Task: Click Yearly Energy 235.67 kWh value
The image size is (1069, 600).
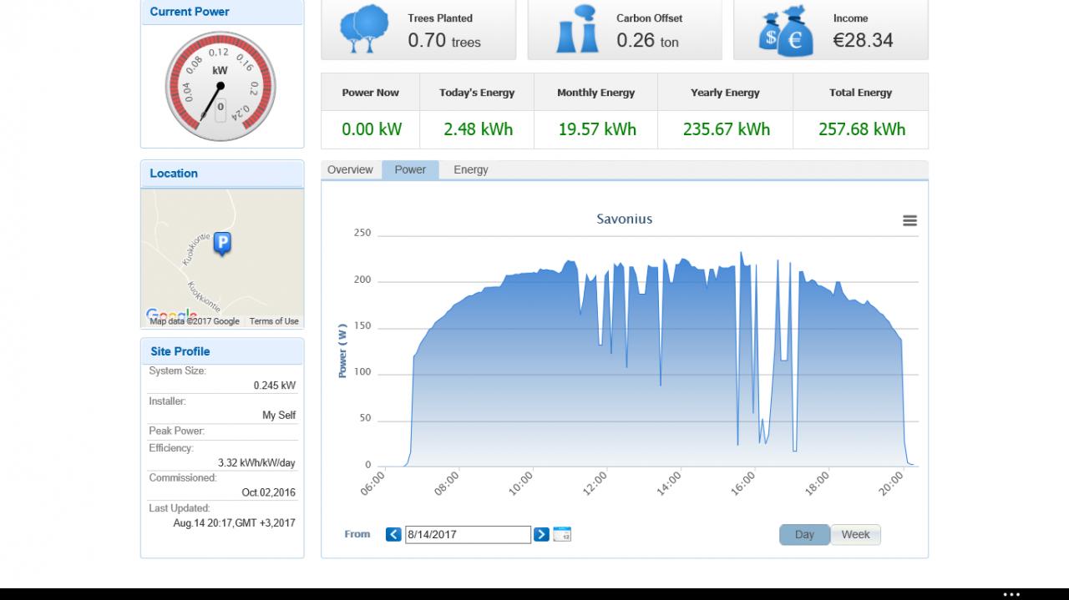Action: point(727,129)
